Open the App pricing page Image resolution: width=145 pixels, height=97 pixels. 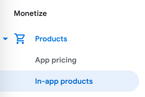(56, 60)
